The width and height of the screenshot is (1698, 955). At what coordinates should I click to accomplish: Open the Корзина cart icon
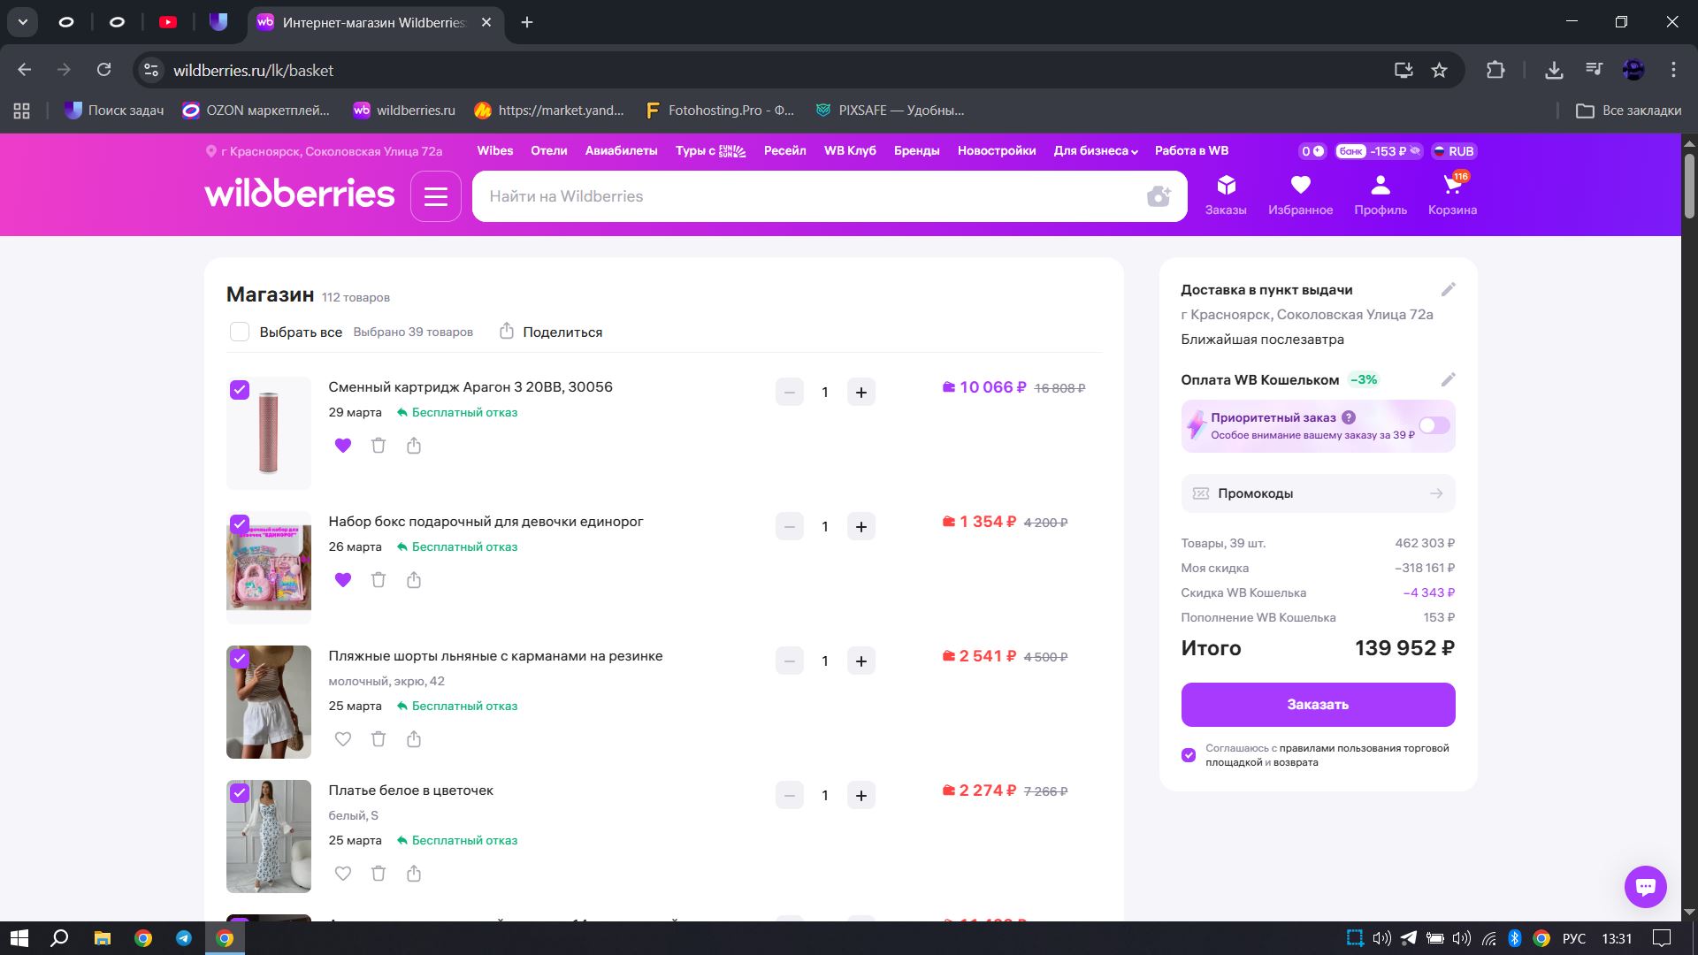click(1452, 195)
